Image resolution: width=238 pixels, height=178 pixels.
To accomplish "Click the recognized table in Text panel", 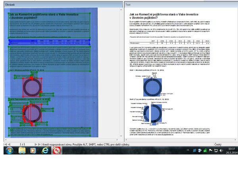I will point(170,42).
